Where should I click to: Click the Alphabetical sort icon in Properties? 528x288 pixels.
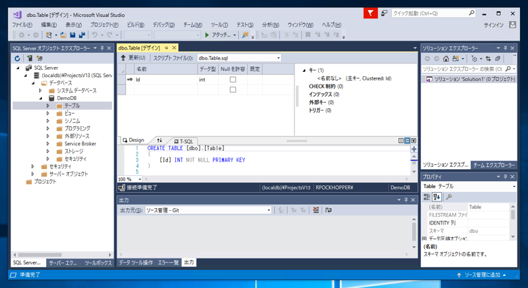pos(437,197)
